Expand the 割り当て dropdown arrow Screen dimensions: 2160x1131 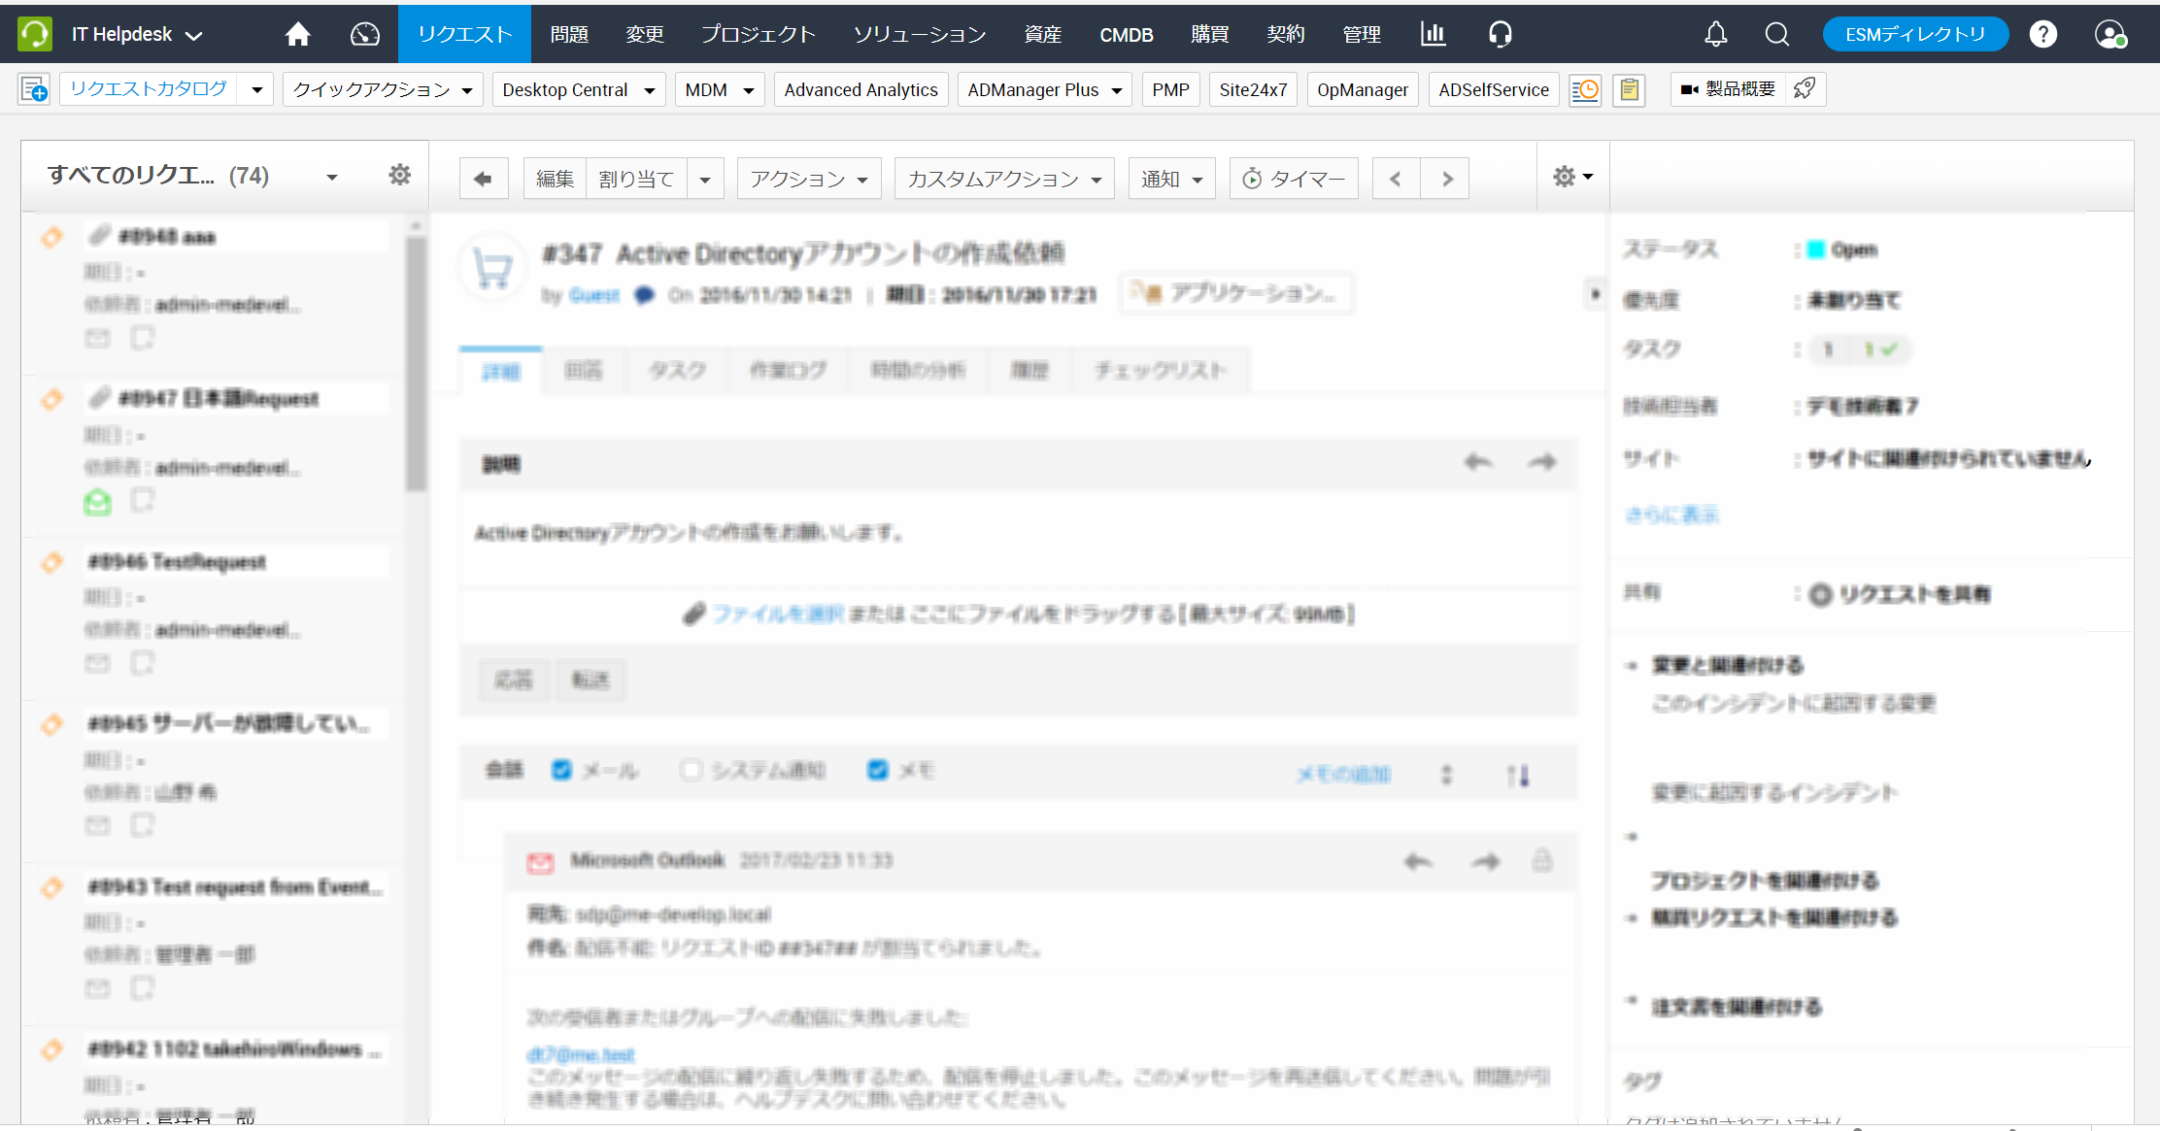tap(705, 179)
